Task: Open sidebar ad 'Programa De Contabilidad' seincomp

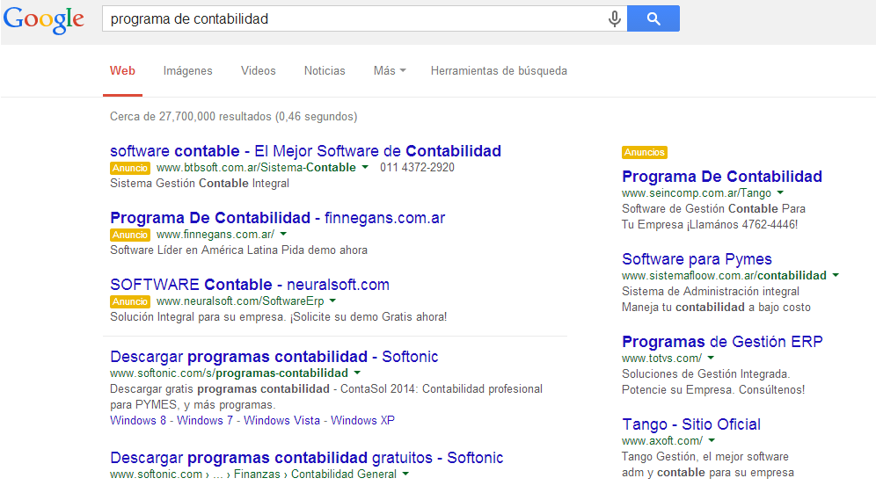Action: coord(722,177)
